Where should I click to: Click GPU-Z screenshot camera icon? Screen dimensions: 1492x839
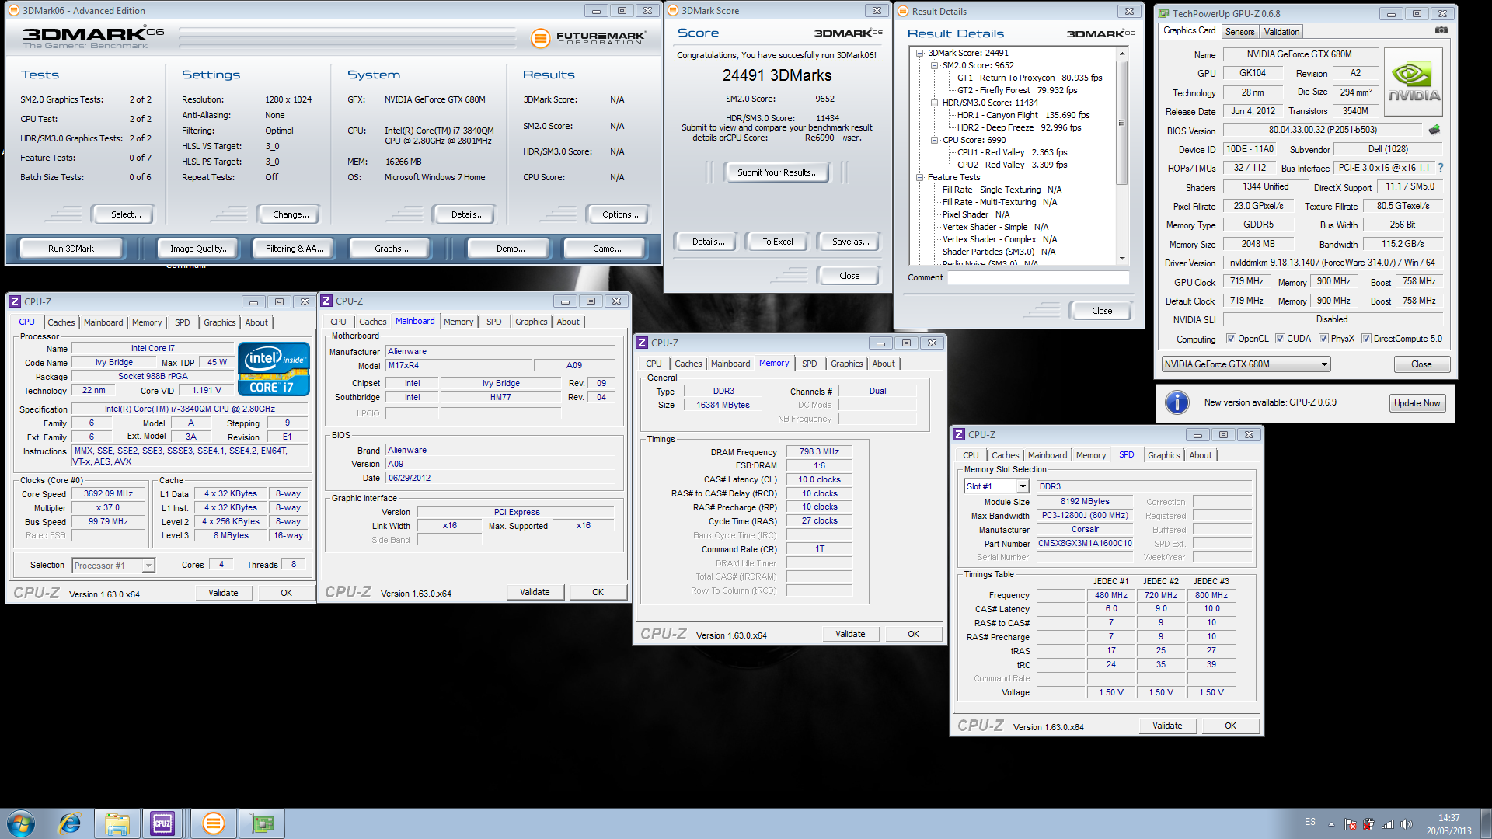click(1441, 30)
